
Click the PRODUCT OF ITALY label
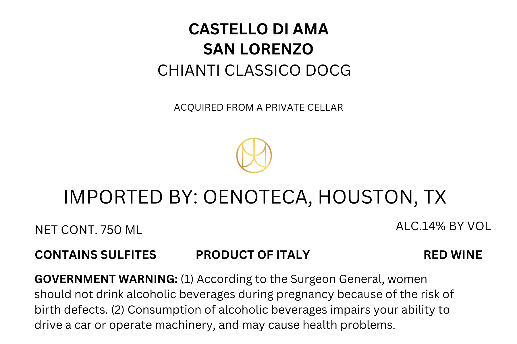pyautogui.click(x=253, y=255)
